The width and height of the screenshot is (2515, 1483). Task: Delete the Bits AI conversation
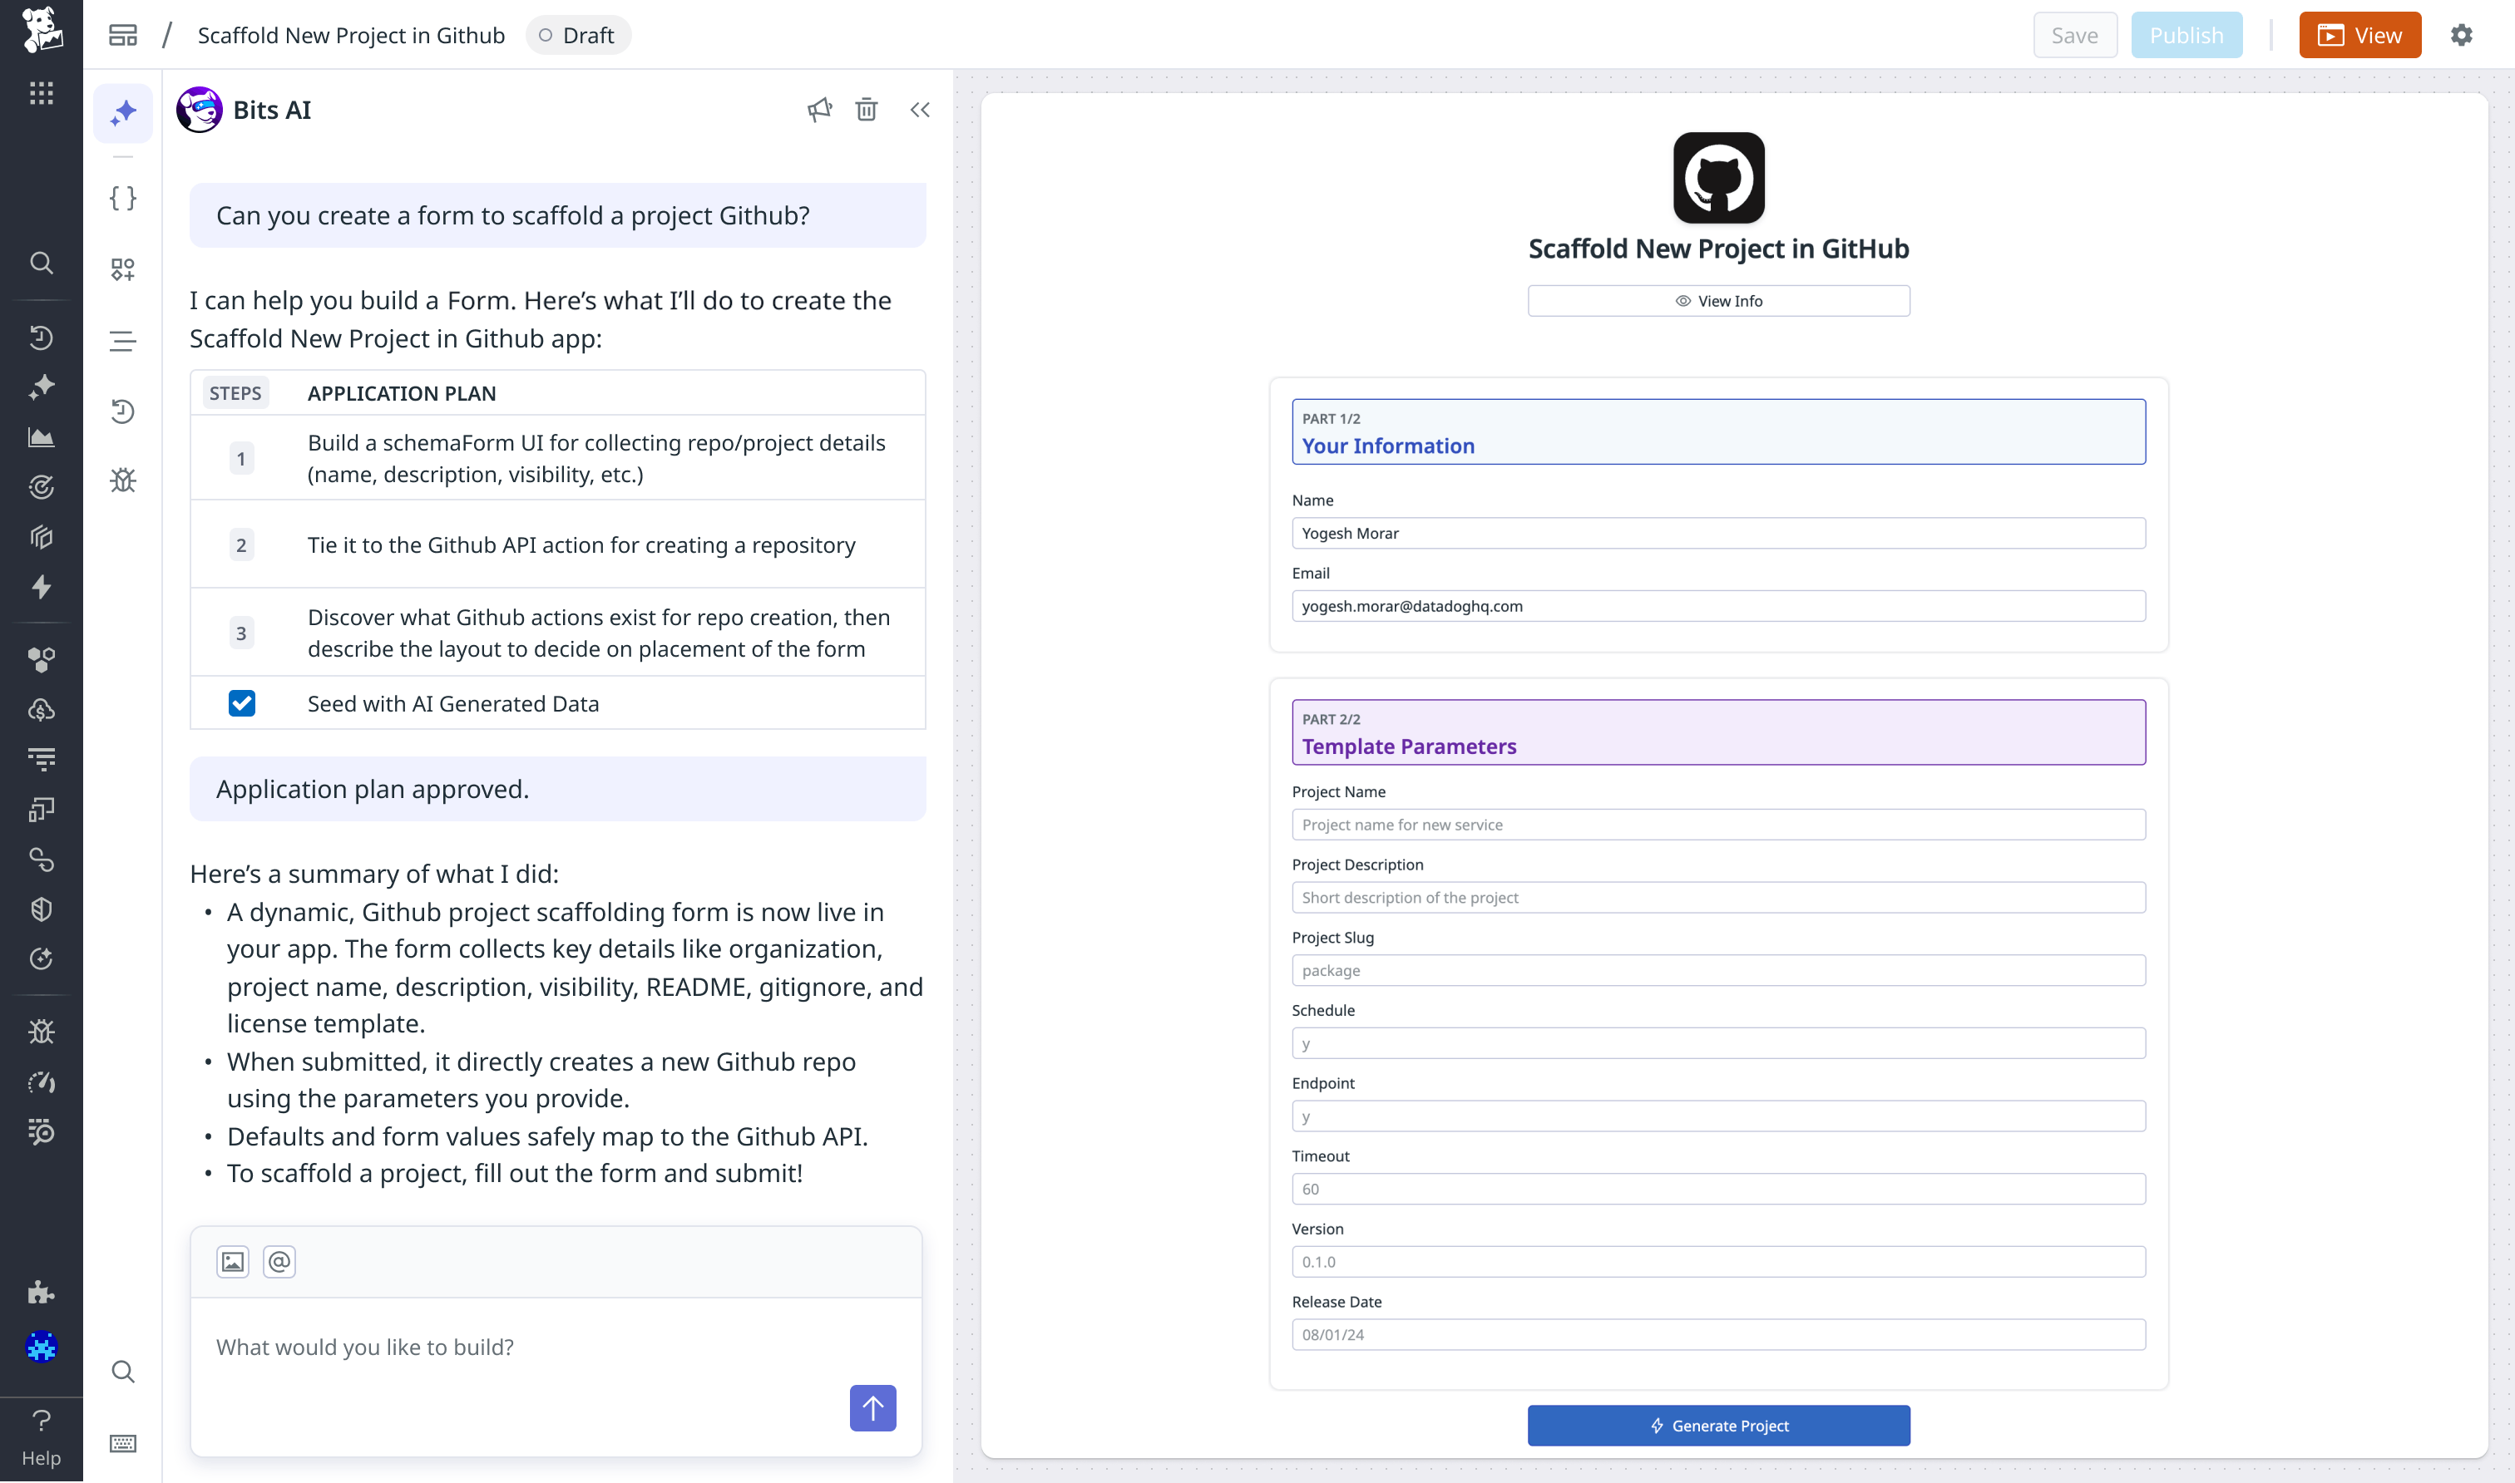coord(866,110)
